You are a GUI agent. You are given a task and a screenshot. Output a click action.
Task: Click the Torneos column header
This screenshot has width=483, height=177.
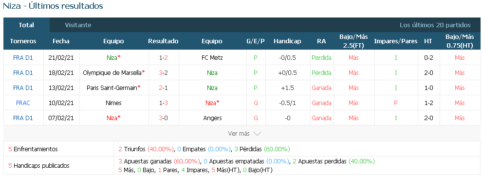coord(23,41)
